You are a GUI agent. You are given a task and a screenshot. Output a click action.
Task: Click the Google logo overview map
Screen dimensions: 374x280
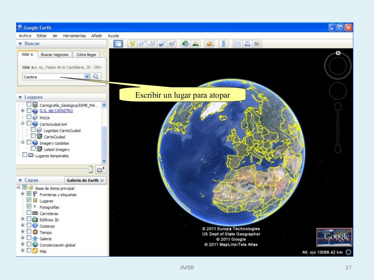(x=334, y=237)
